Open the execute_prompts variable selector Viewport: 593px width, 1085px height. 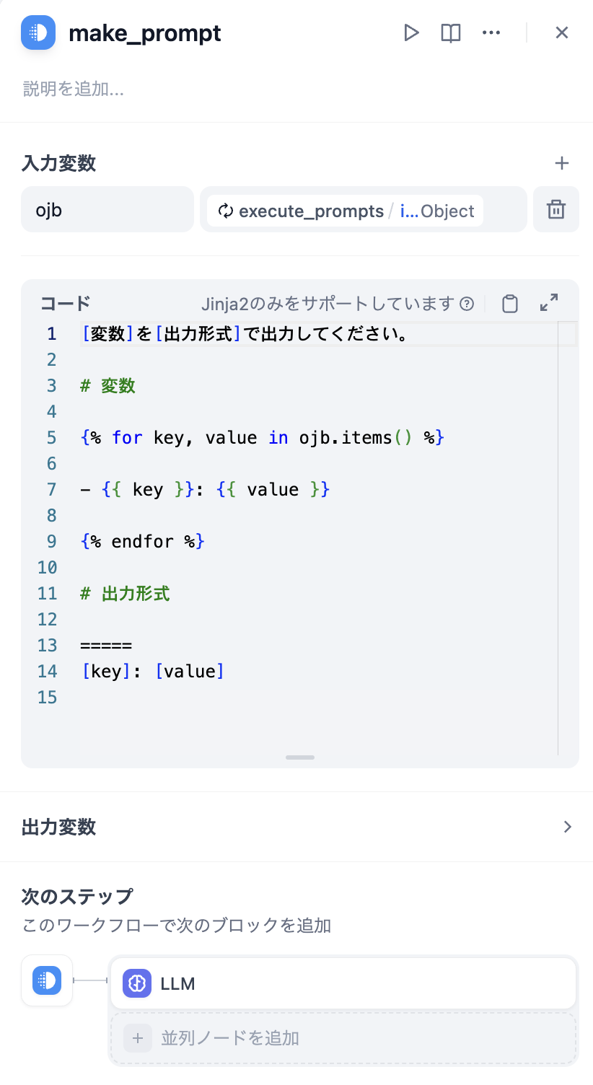coord(345,211)
